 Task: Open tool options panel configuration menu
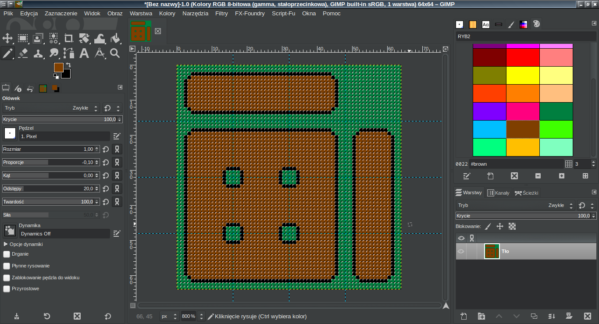pyautogui.click(x=120, y=87)
